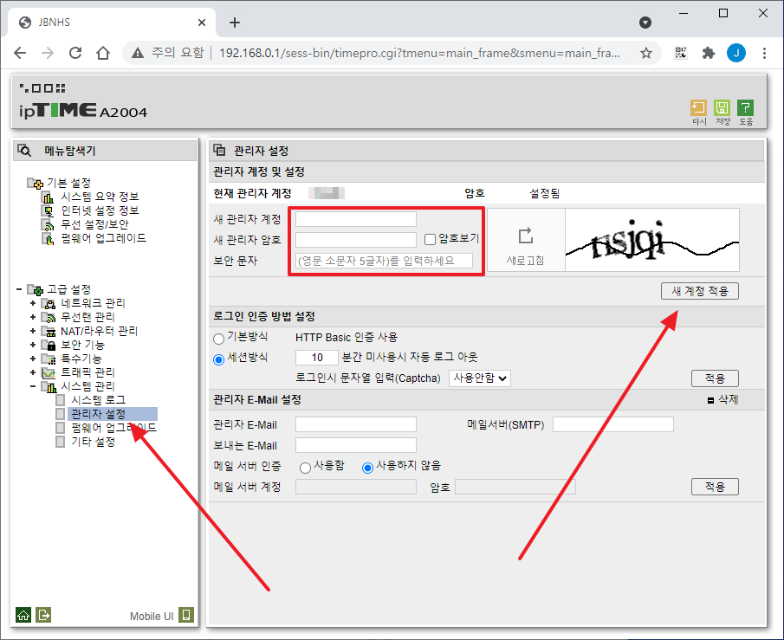The height and width of the screenshot is (640, 784).
Task: Open the browser extensions puzzle icon
Action: click(x=708, y=53)
